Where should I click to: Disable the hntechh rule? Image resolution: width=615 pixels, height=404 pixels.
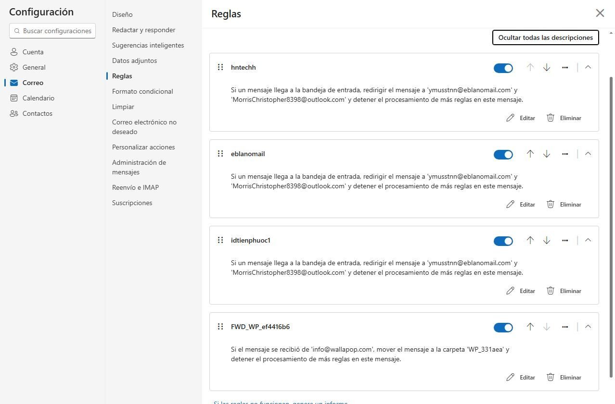[503, 68]
